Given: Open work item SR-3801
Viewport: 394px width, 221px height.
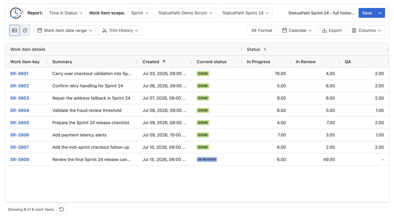Looking at the screenshot, I should (x=19, y=74).
